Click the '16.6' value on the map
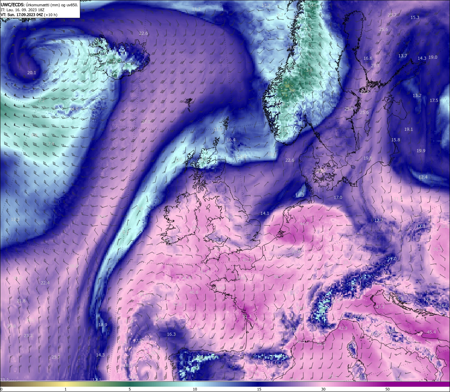The width and height of the screenshot is (450, 392). tap(368, 58)
